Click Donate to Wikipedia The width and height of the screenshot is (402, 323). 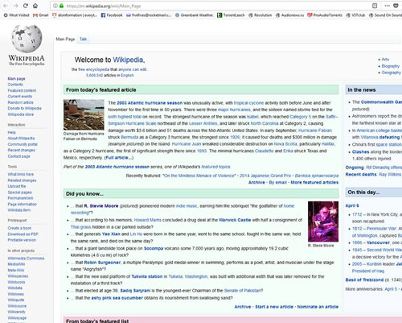click(24, 108)
